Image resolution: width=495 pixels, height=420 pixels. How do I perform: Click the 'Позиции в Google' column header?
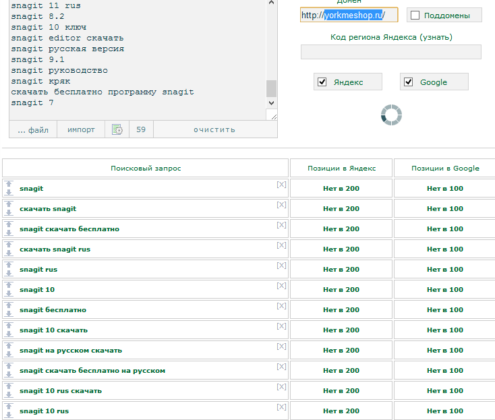[445, 168]
